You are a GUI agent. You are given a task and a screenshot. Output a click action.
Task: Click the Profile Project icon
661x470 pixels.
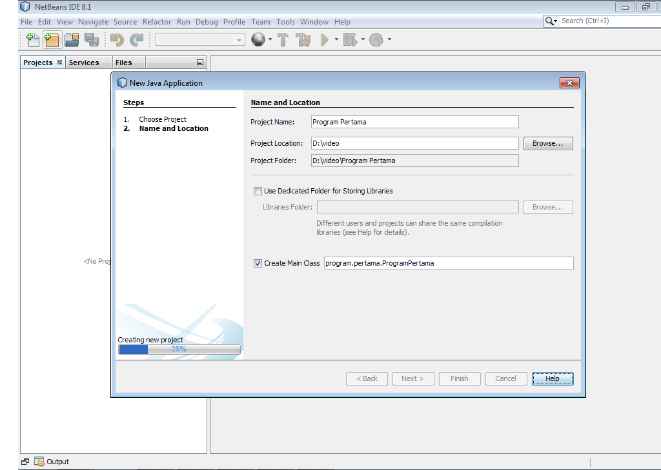tap(376, 39)
